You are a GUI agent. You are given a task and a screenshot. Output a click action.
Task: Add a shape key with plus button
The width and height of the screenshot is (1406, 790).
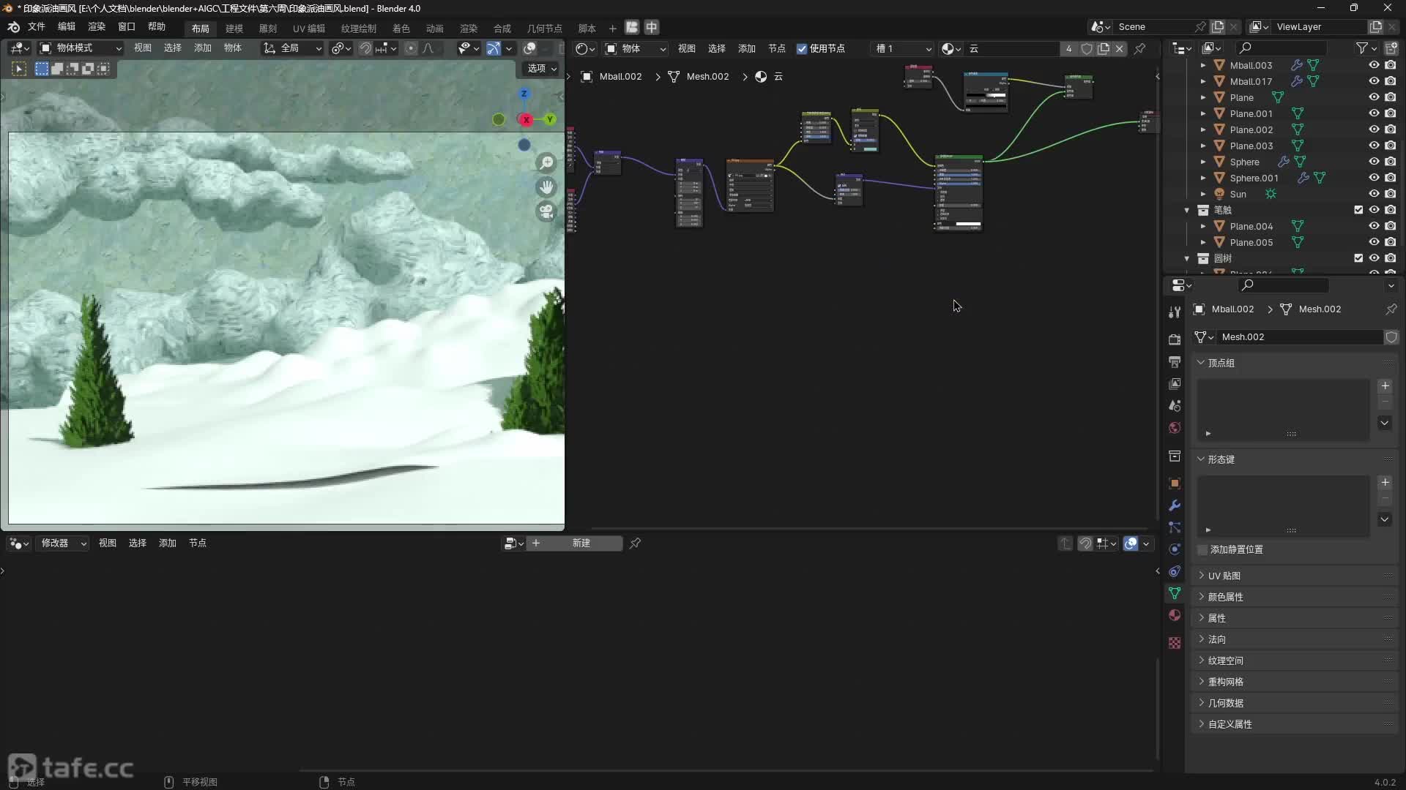[1385, 482]
